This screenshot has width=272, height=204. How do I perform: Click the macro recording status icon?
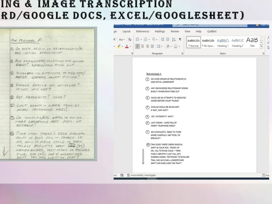point(122,175)
